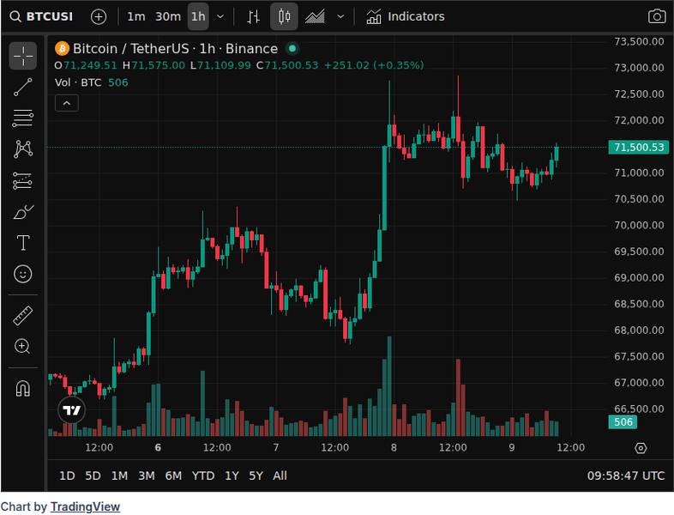Set the range to 1Y
The width and height of the screenshot is (674, 515).
[x=232, y=476]
